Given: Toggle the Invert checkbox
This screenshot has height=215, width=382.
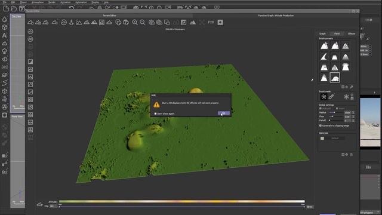Looking at the screenshot, I should 337,109.
